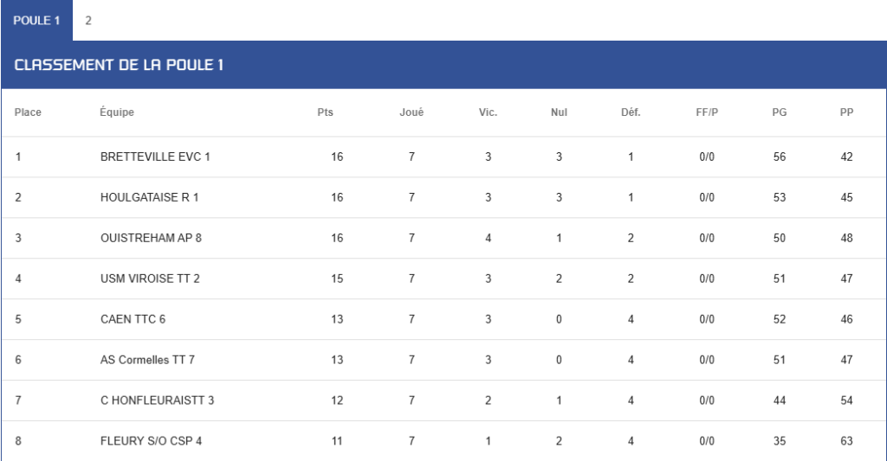The image size is (887, 461).
Task: Click the Joué column header
Action: pos(411,112)
